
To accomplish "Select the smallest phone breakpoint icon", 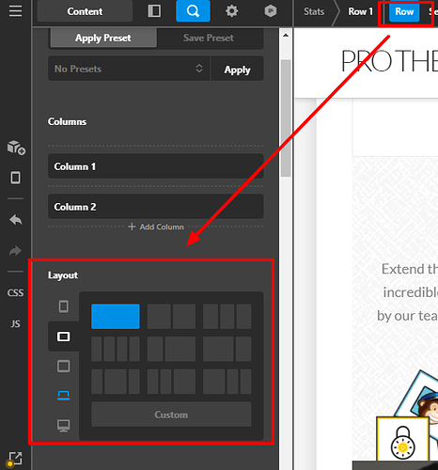I will [x=64, y=306].
